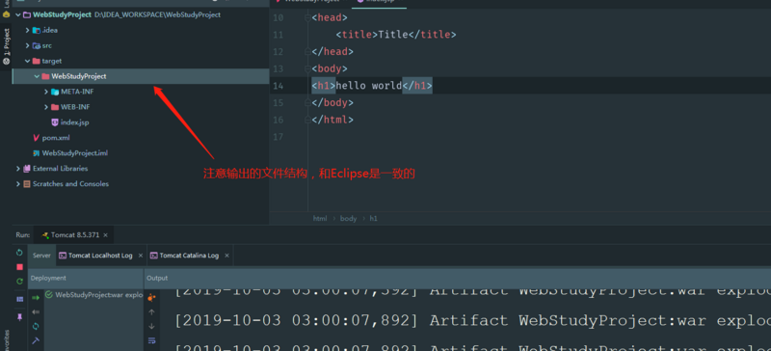Click the up arrow in Output toolbar
The height and width of the screenshot is (351, 771).
151,311
